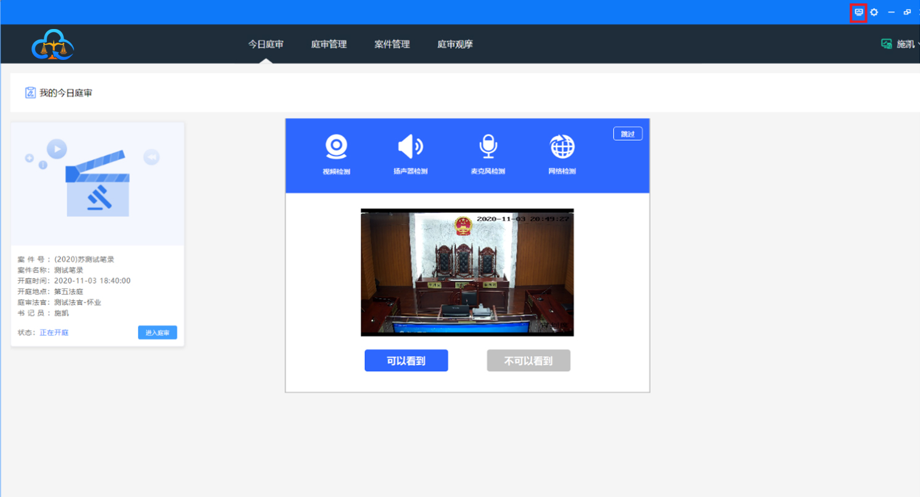Skip detection with the 跳过 button

pos(627,134)
